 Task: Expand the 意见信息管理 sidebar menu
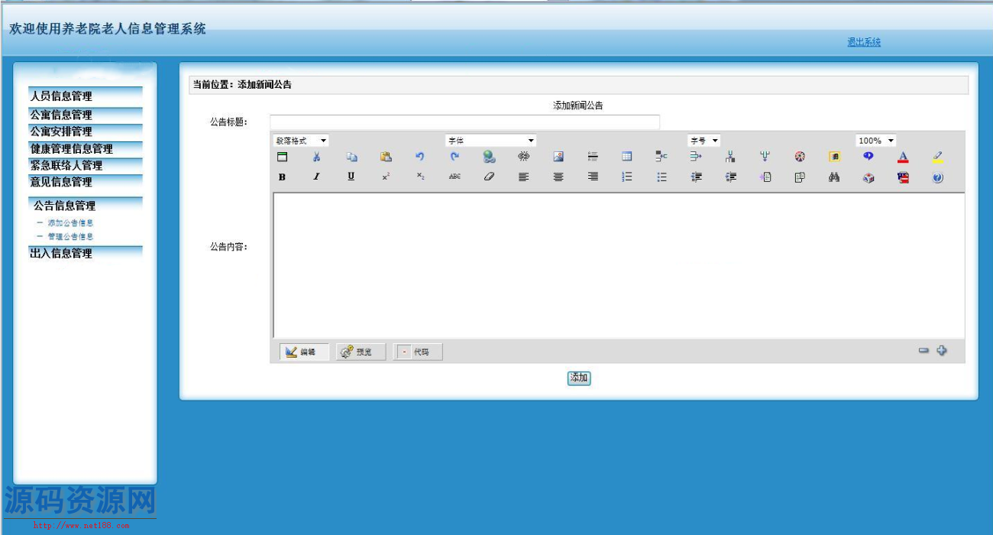tap(61, 182)
